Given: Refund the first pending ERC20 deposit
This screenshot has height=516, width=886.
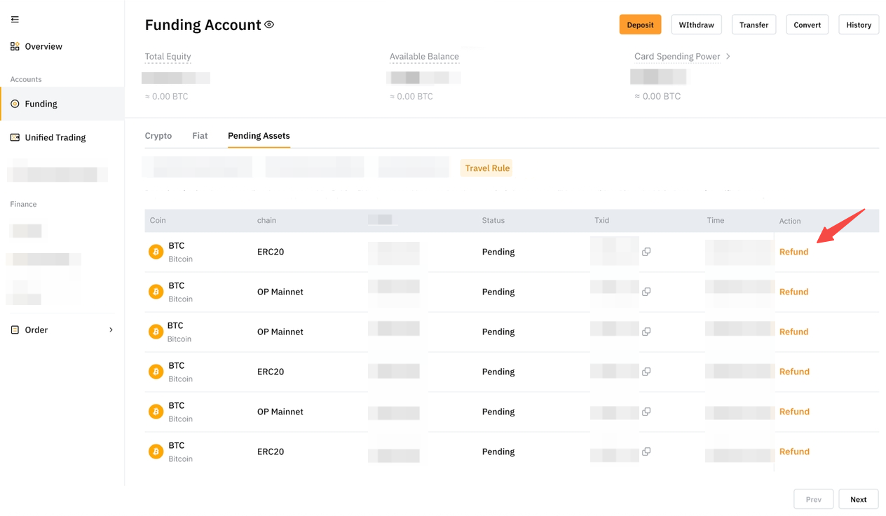Looking at the screenshot, I should point(793,252).
